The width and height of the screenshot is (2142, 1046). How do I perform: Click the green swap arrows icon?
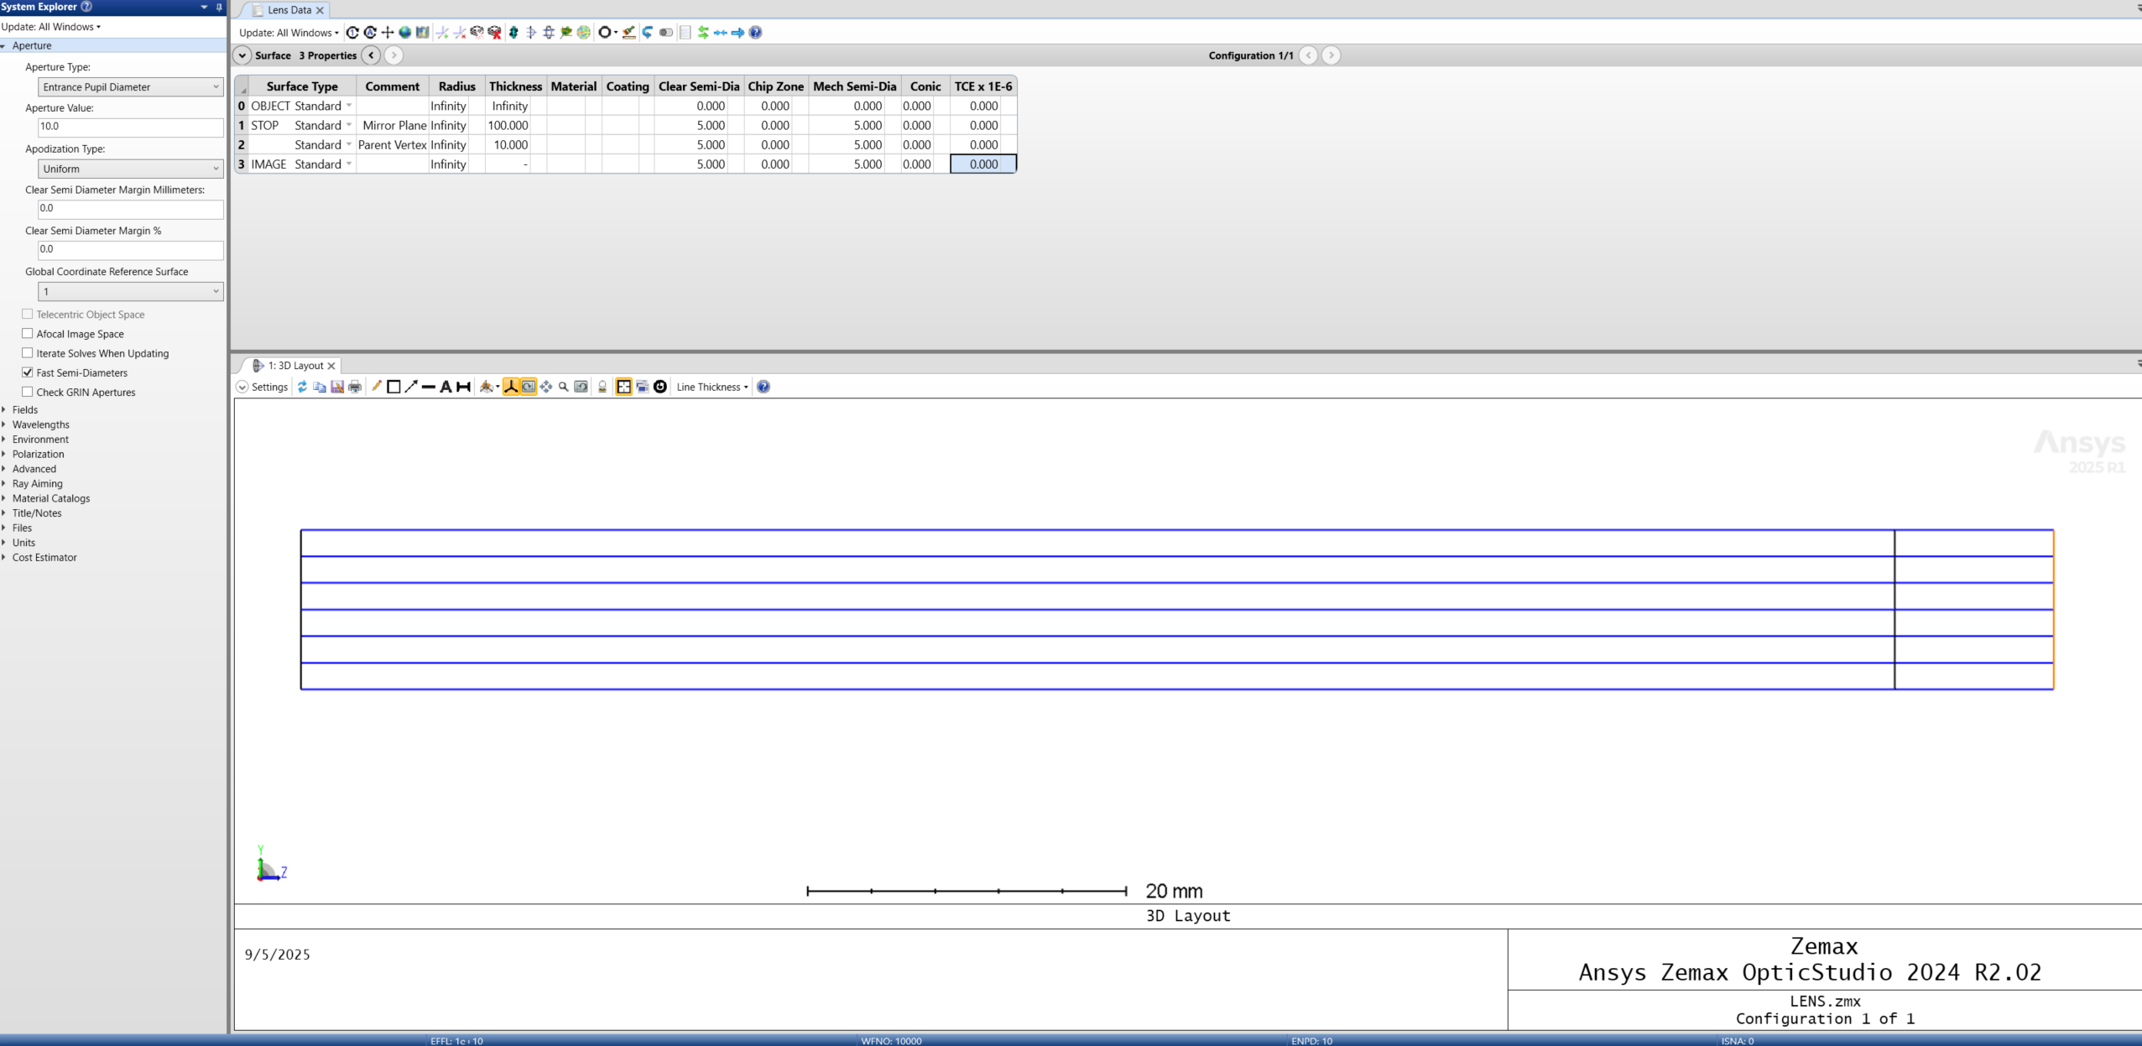pyautogui.click(x=703, y=33)
